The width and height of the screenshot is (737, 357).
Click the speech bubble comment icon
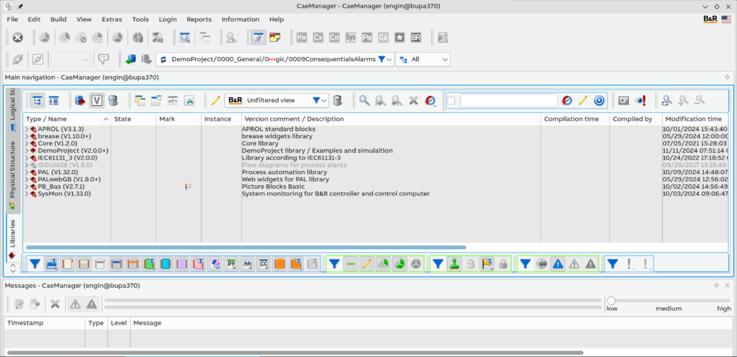coord(103,59)
